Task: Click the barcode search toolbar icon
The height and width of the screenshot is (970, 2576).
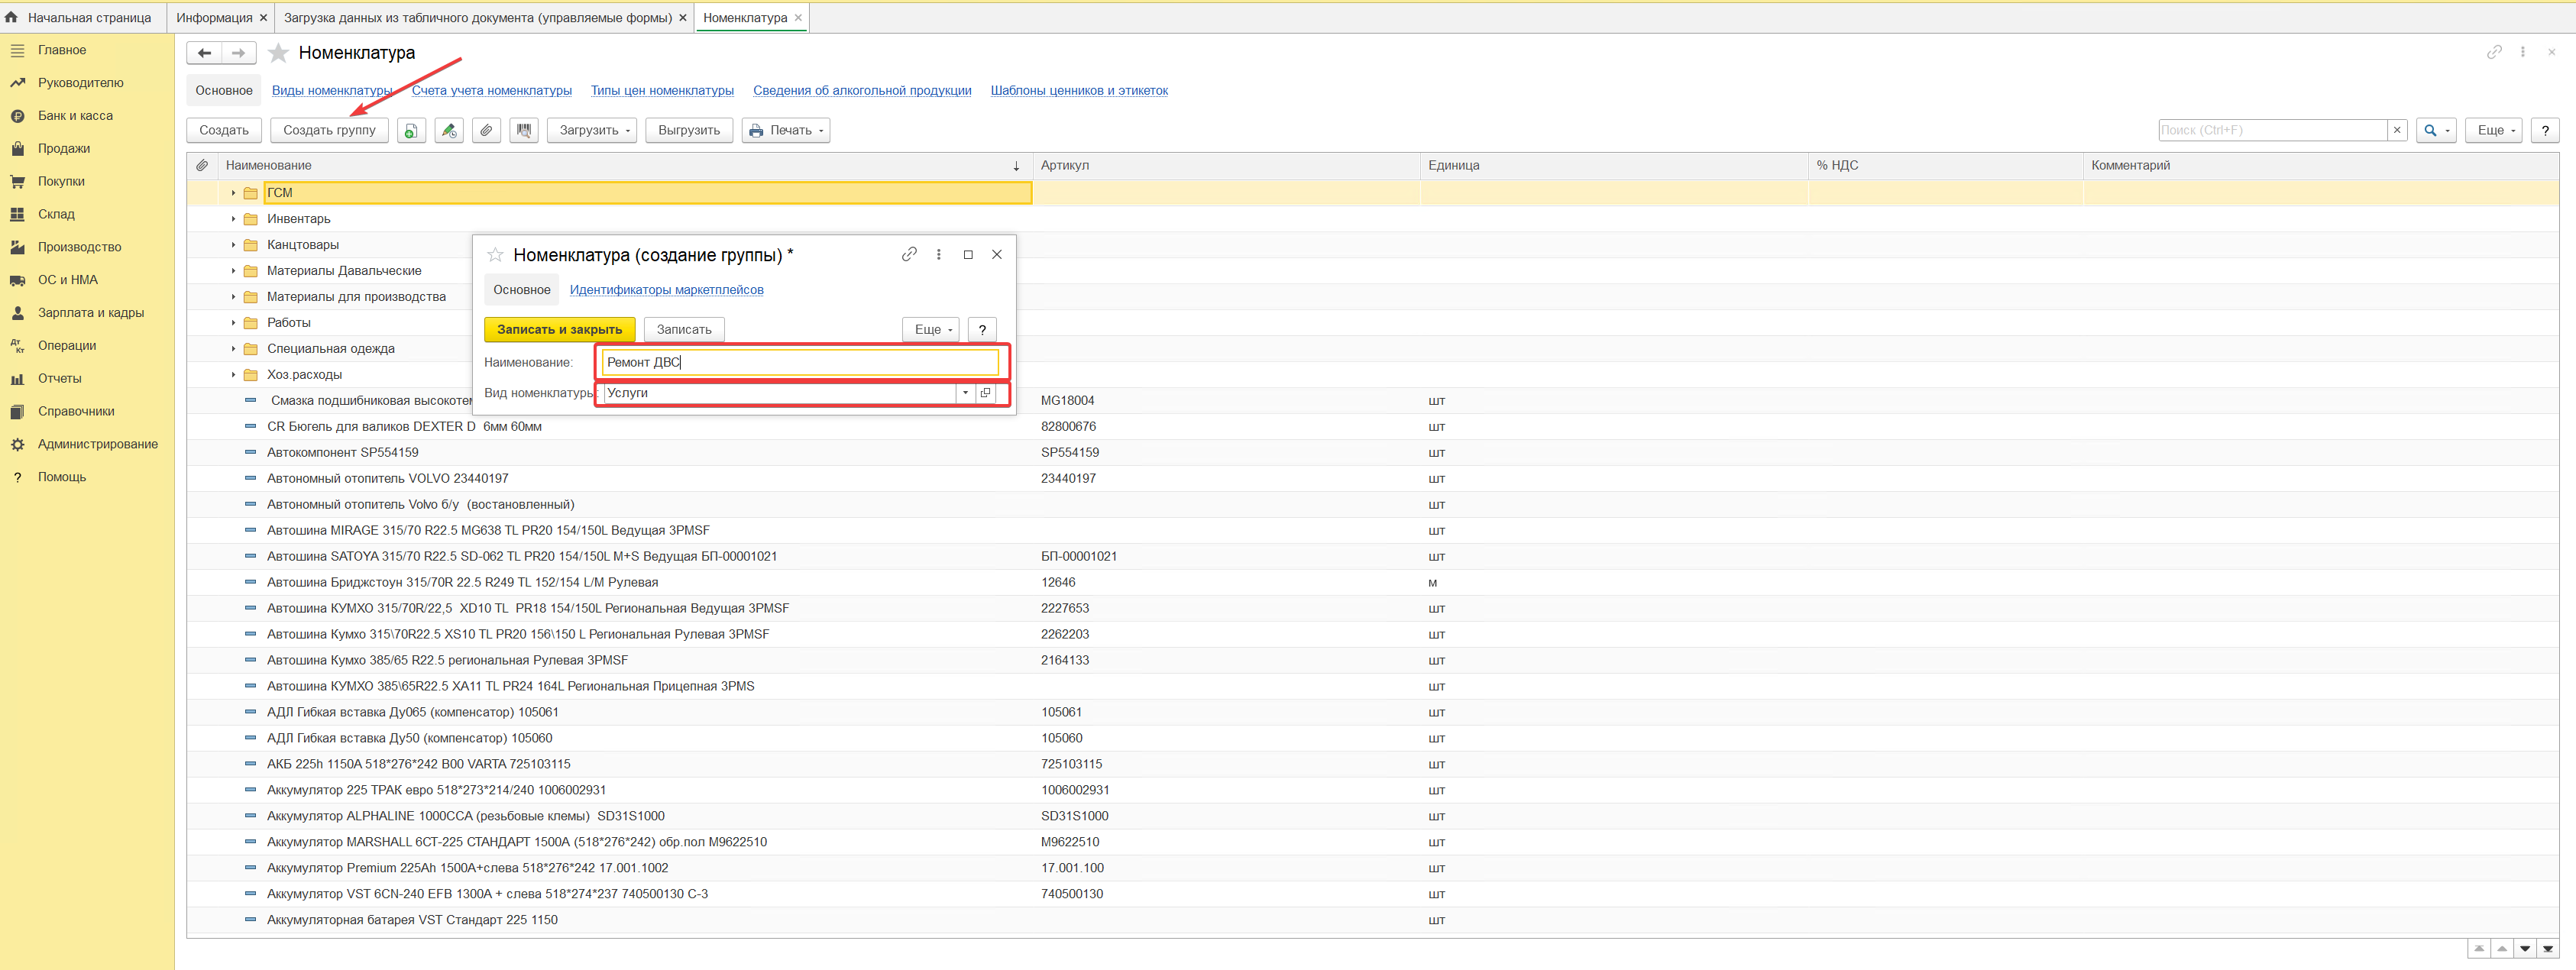Action: 524,130
